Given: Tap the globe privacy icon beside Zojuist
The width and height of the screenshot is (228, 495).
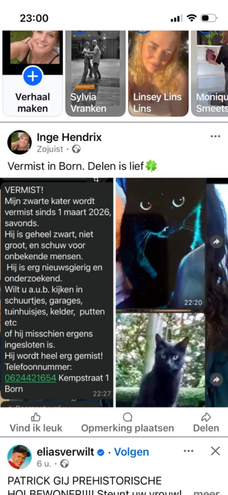Looking at the screenshot, I should [76, 149].
